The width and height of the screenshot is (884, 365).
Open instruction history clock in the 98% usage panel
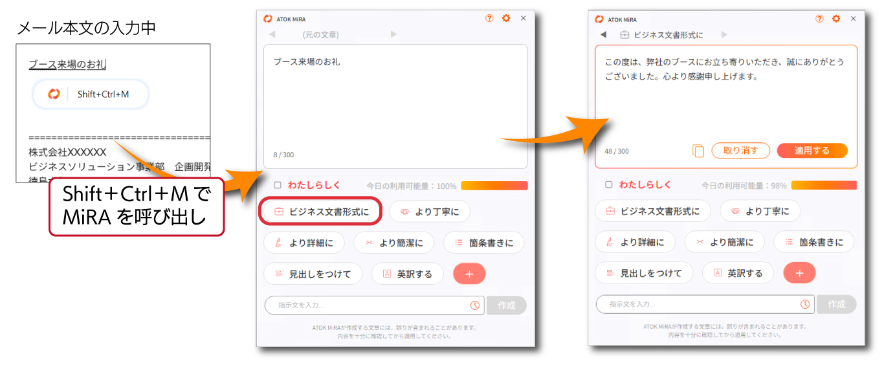pos(805,304)
